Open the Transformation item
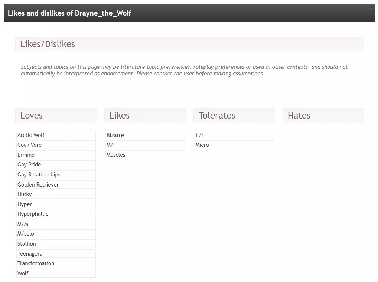 [x=56, y=263]
